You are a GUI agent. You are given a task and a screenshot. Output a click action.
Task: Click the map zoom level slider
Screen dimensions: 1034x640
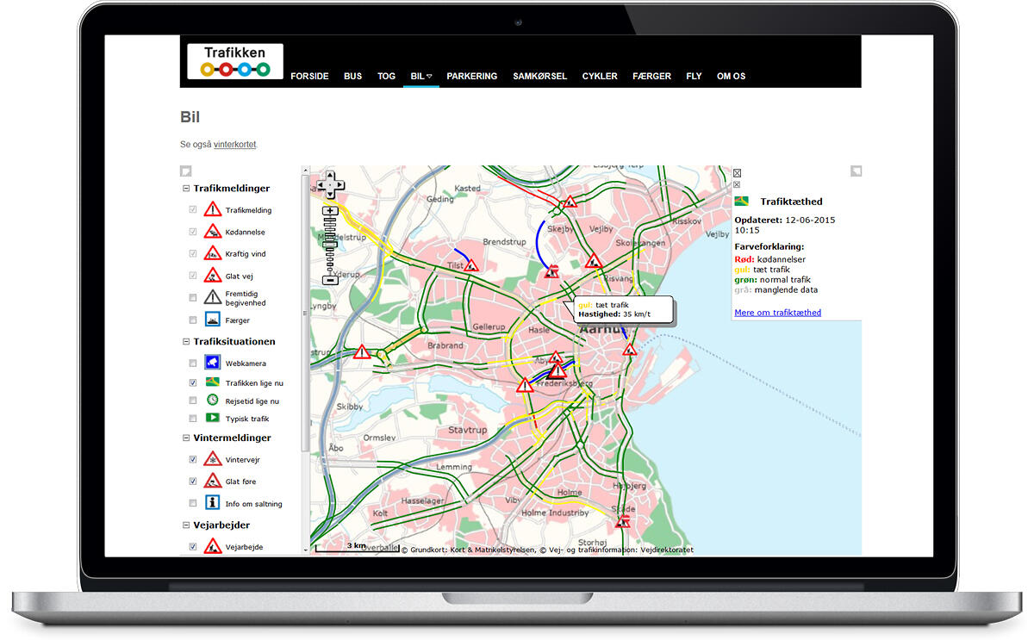tap(330, 242)
